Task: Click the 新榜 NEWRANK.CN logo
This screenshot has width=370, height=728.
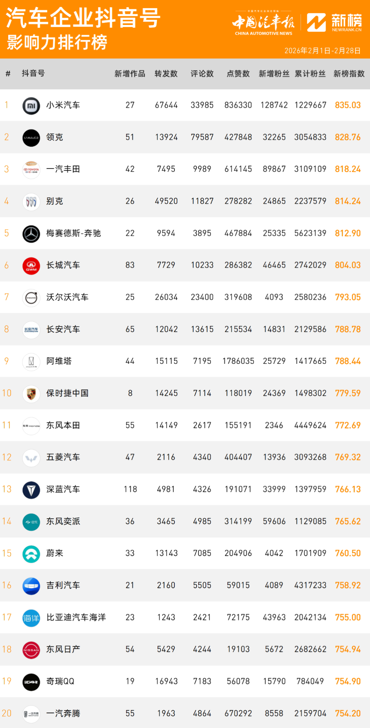Action: point(334,23)
